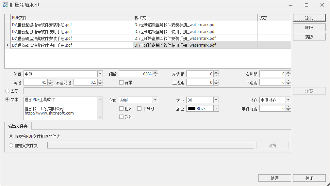Decrease the 角度 angle value

click(50, 84)
